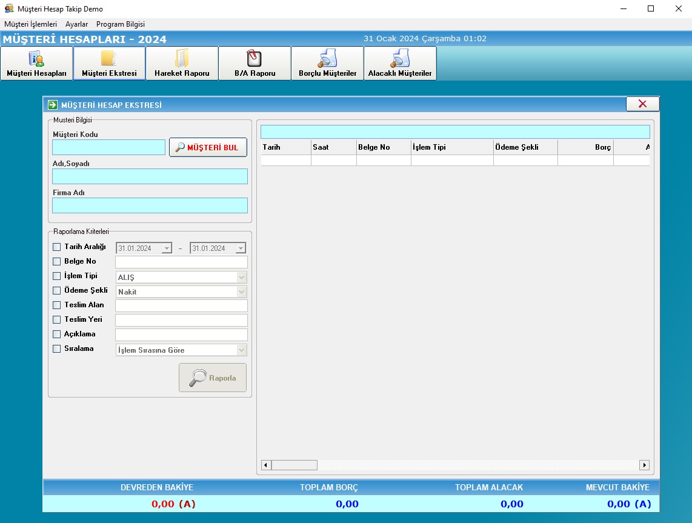Click the table's scroll right arrow

644,465
